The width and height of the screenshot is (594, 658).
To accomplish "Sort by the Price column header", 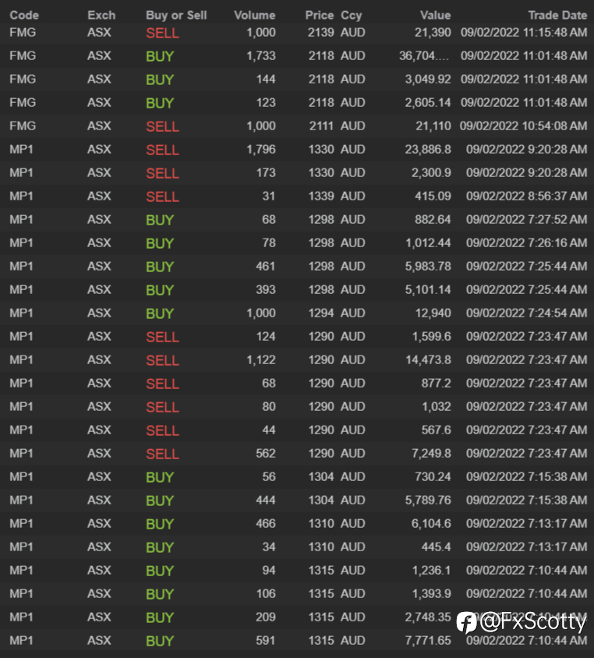I will (x=320, y=15).
